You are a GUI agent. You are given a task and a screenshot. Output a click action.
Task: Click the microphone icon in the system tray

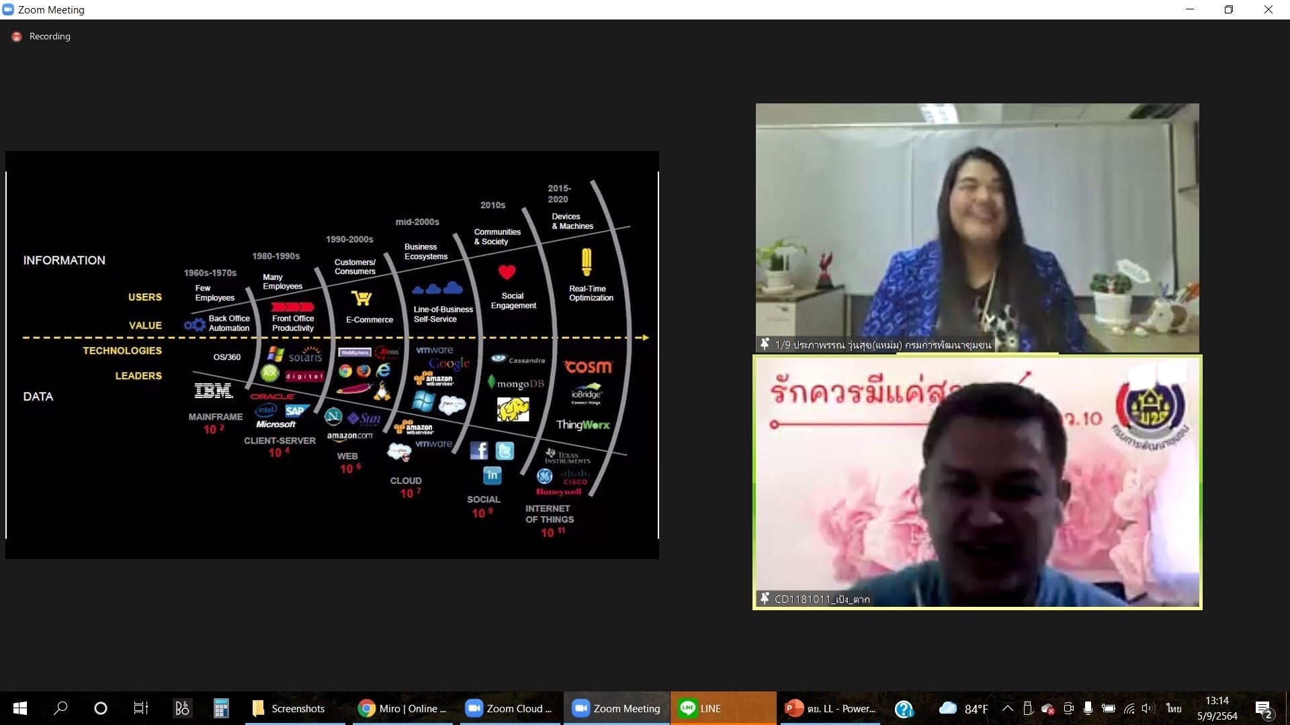[x=1088, y=708]
